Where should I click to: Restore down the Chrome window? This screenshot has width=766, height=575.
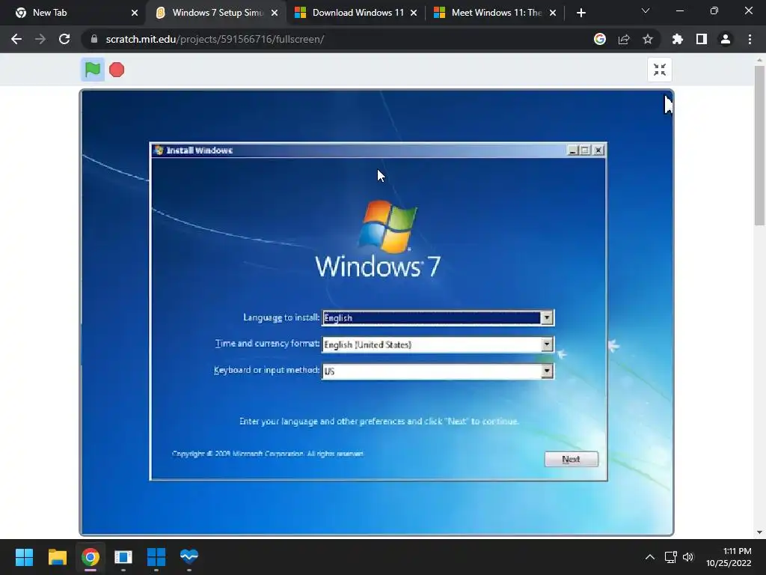[714, 10]
